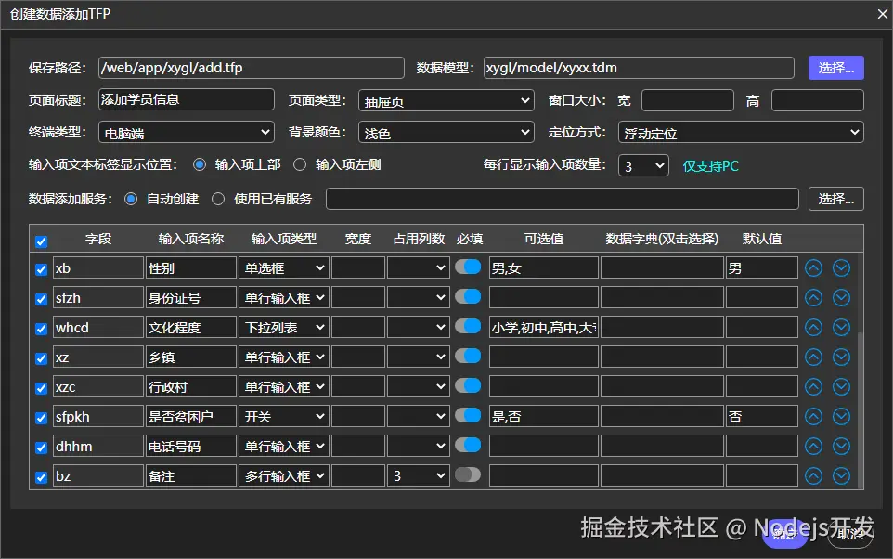Choose 自动创建 service option

[131, 199]
